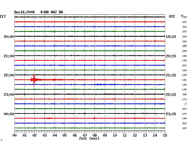Click minute-axis tick label "01"
The width and height of the screenshot is (188, 143).
click(x=25, y=135)
